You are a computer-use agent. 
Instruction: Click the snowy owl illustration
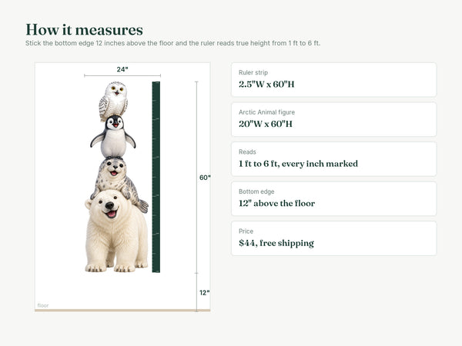pos(113,101)
